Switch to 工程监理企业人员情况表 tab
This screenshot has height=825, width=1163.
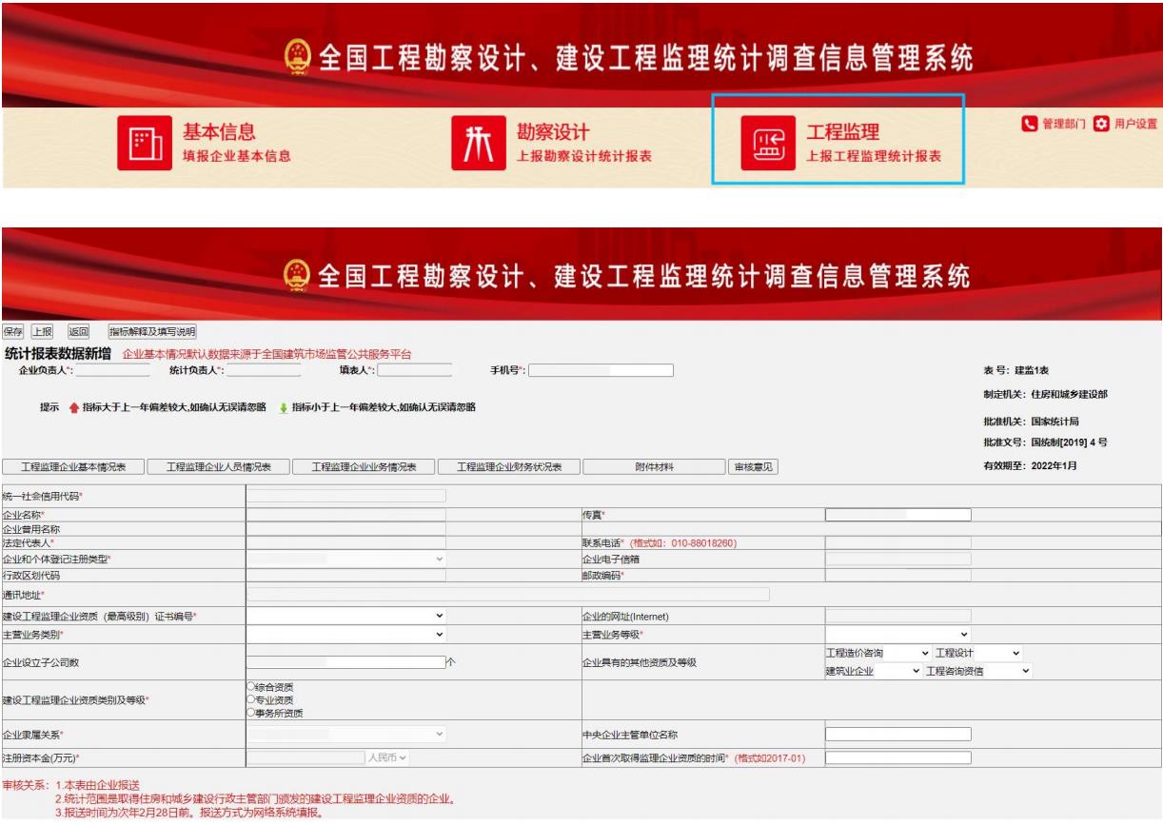[x=220, y=466]
